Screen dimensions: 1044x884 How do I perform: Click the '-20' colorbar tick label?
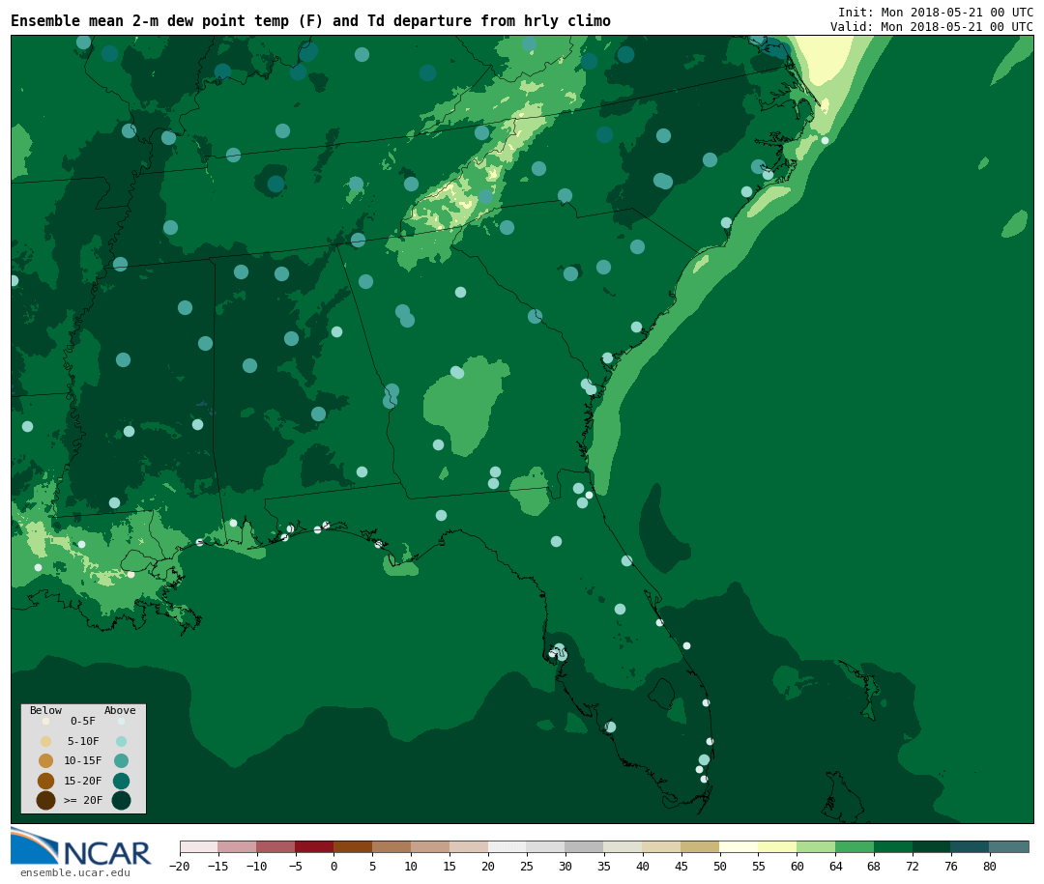[x=179, y=866]
